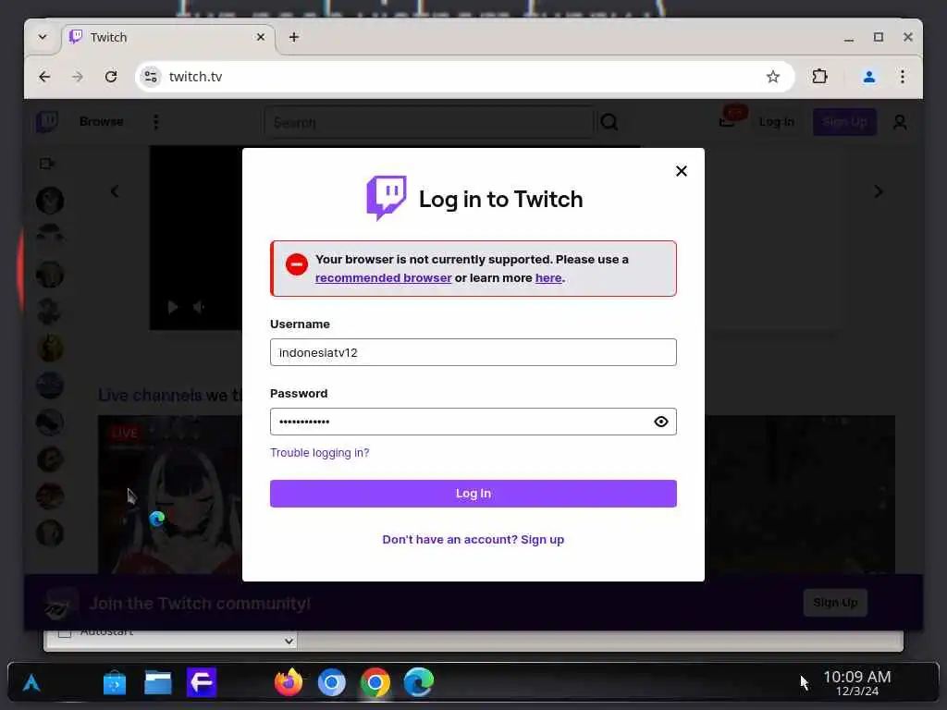Click the Twitch Search field
Viewport: 947px width, 710px height.
(429, 123)
